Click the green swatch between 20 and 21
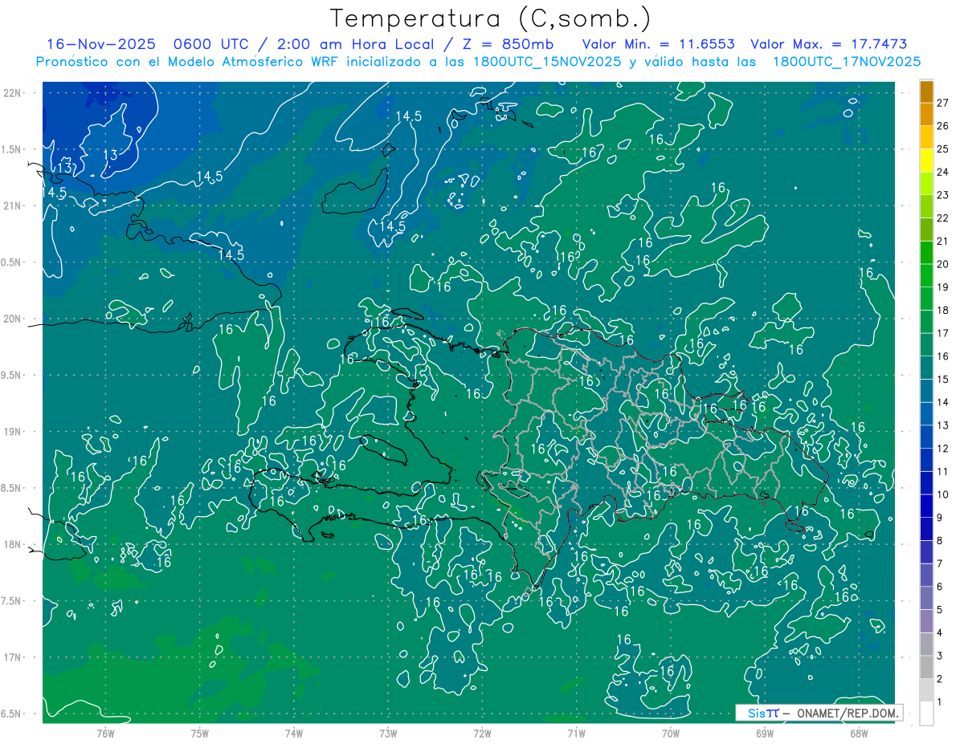The width and height of the screenshot is (964, 744). point(927,252)
